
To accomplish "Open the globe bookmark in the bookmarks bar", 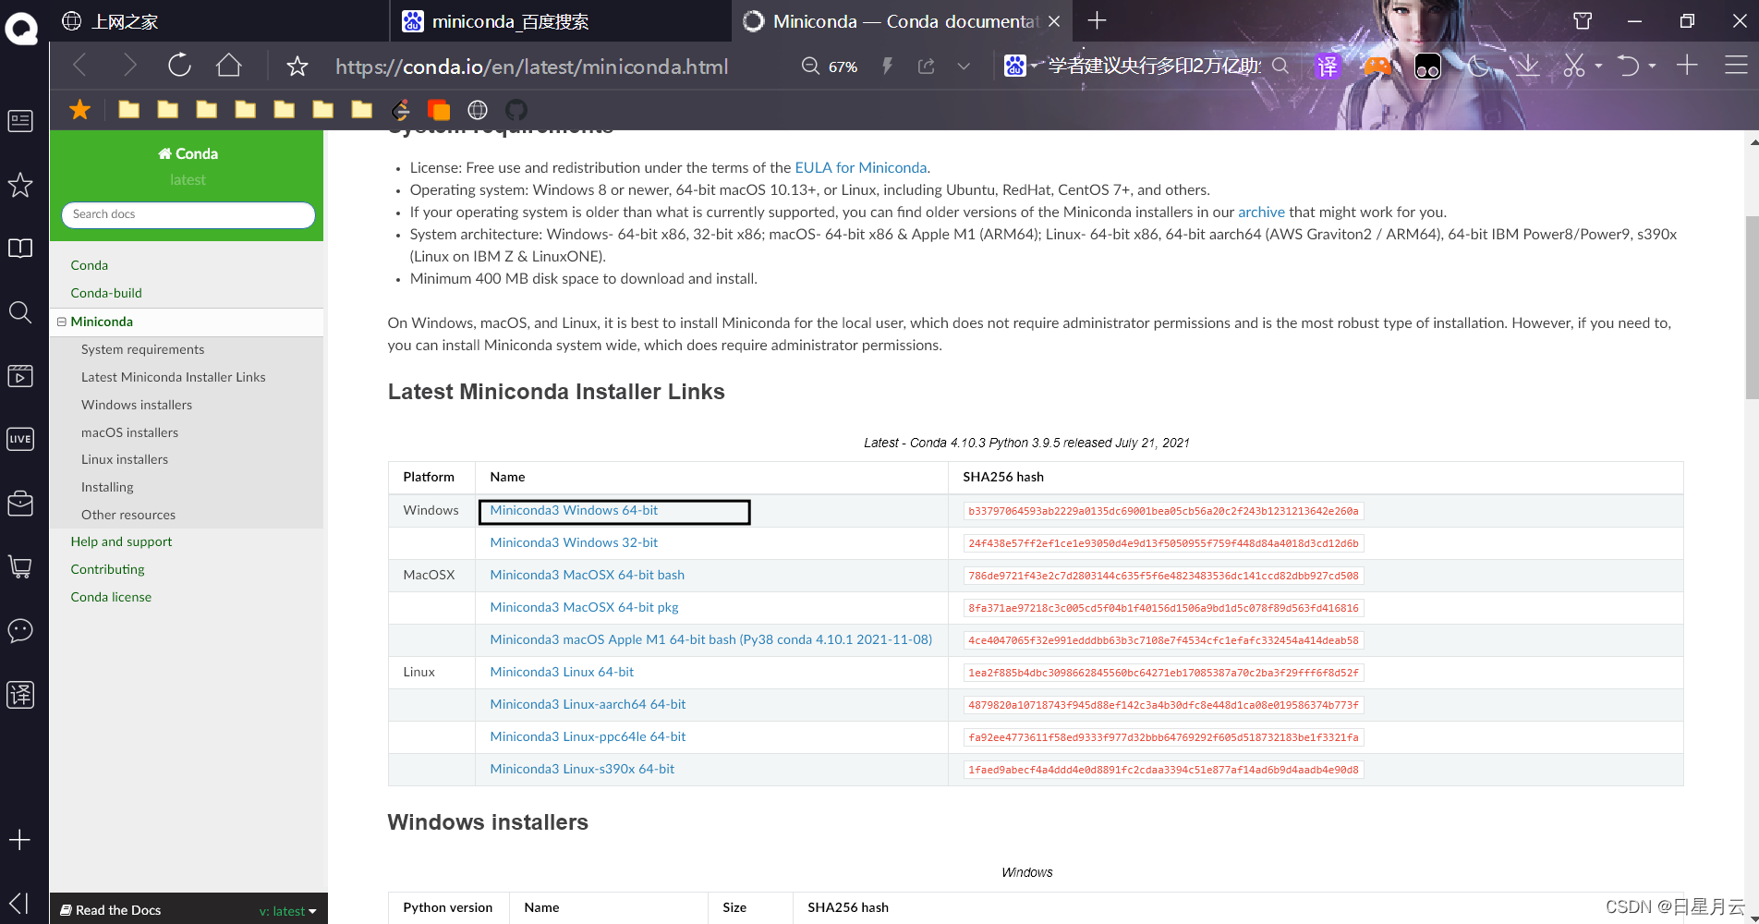I will point(478,110).
